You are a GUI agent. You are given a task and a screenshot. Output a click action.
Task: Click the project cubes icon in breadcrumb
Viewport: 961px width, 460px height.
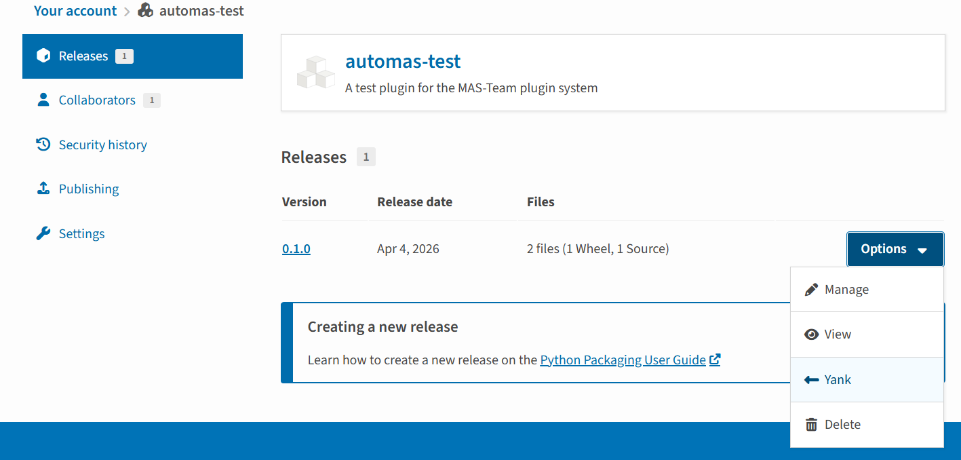pyautogui.click(x=145, y=11)
